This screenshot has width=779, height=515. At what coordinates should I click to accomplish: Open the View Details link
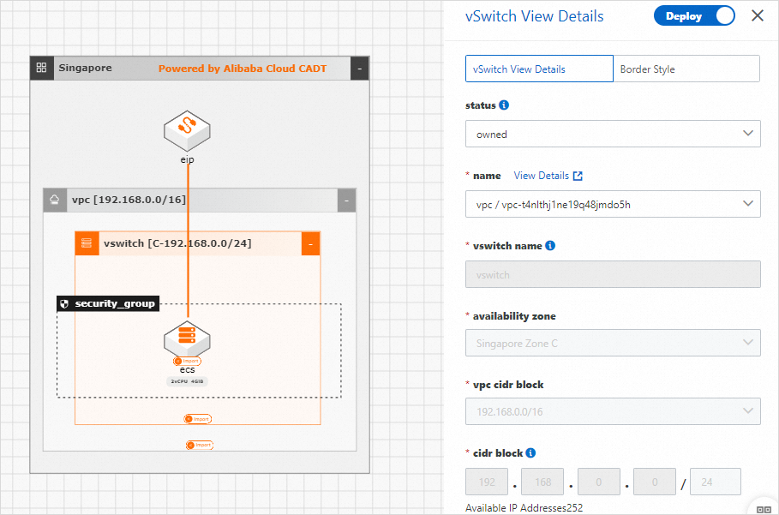click(x=548, y=176)
